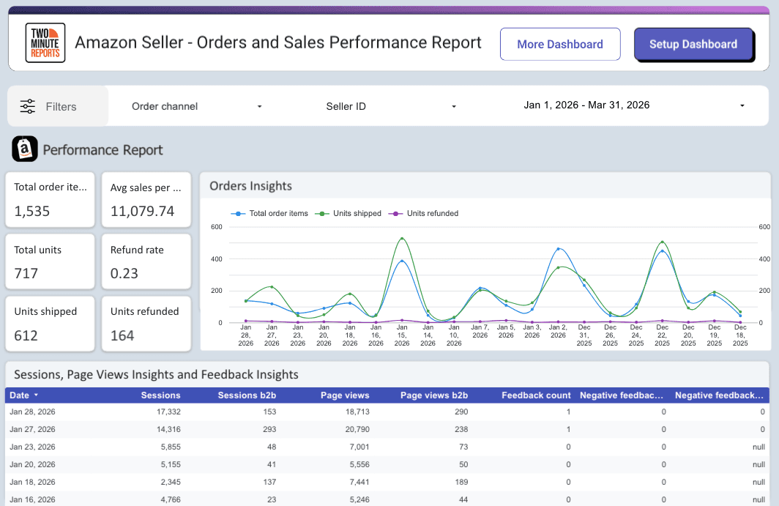Screen dimensions: 779x506
Task: Click the Units shipped KPI card
Action: pos(49,324)
